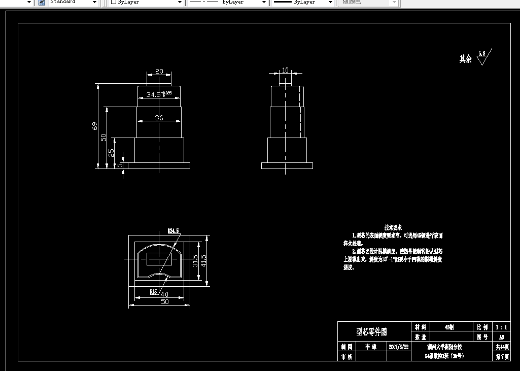Image resolution: width=520 pixels, height=371 pixels.
Task: Click the rectangular slot in plan view
Action: [x=159, y=259]
